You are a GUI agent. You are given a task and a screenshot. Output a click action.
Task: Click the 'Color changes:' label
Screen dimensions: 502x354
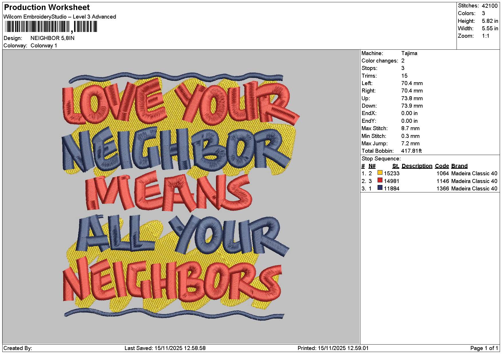380,61
